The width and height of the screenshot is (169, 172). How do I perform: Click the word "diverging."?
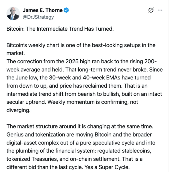[x=18, y=110]
